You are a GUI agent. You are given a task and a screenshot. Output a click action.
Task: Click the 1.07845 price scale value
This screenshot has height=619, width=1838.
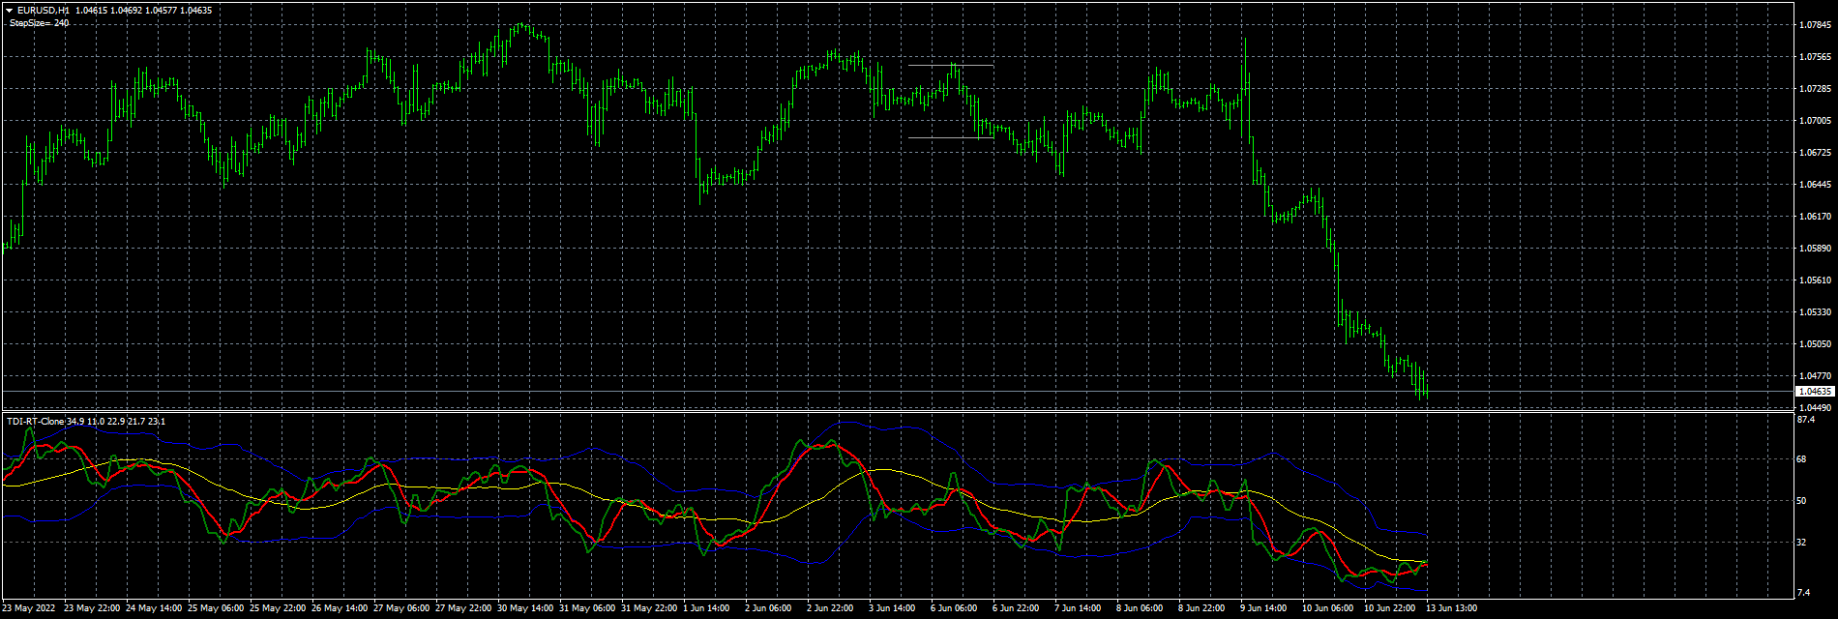point(1816,25)
